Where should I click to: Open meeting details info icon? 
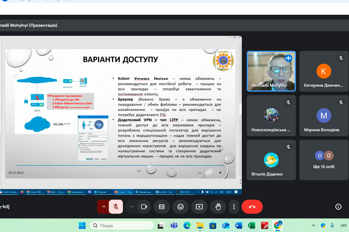(x=338, y=207)
